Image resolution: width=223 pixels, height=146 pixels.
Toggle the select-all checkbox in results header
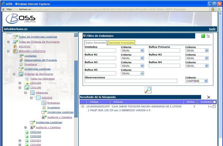214,102
